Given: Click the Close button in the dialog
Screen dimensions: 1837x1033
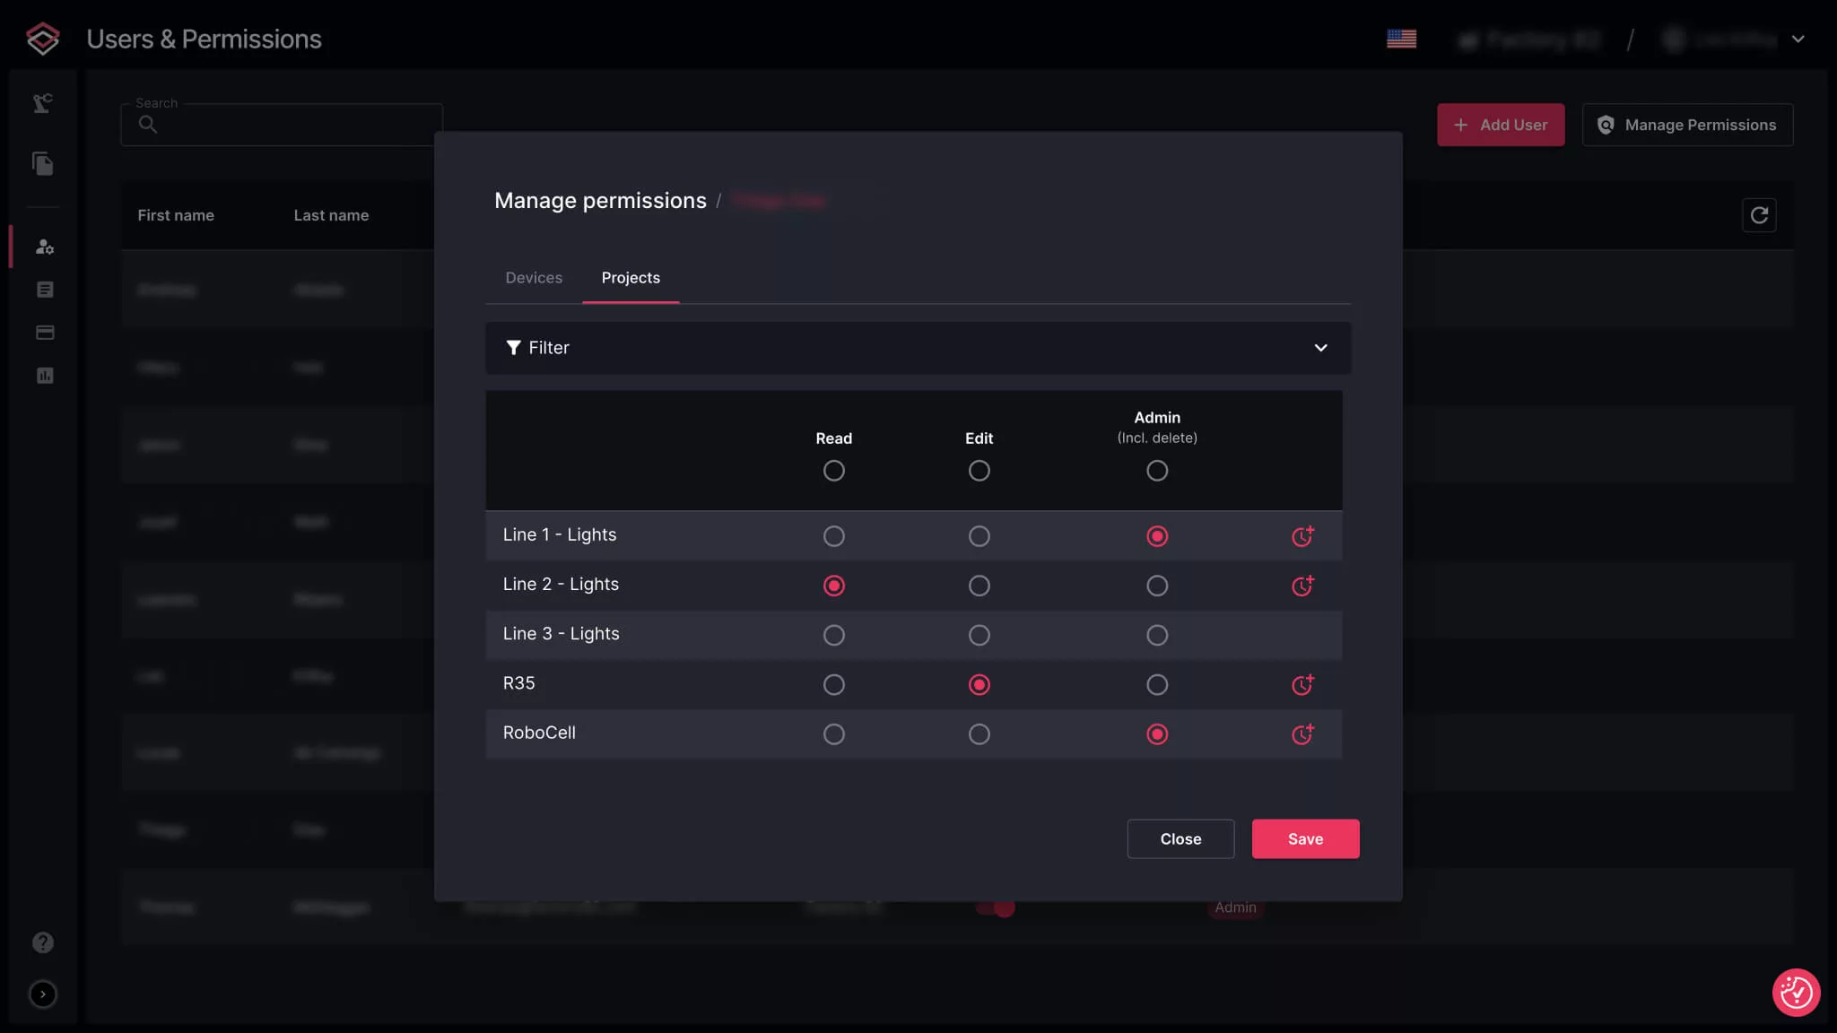Looking at the screenshot, I should (x=1180, y=838).
